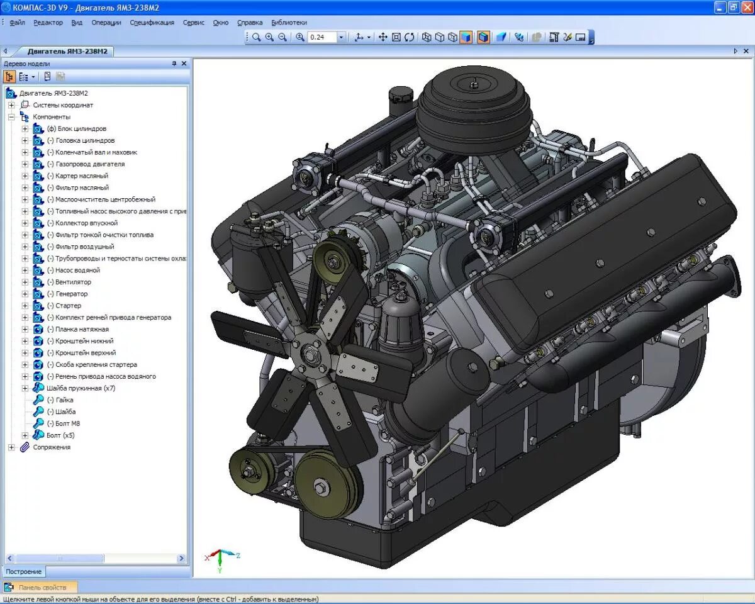Click the Построение tab button

point(25,572)
